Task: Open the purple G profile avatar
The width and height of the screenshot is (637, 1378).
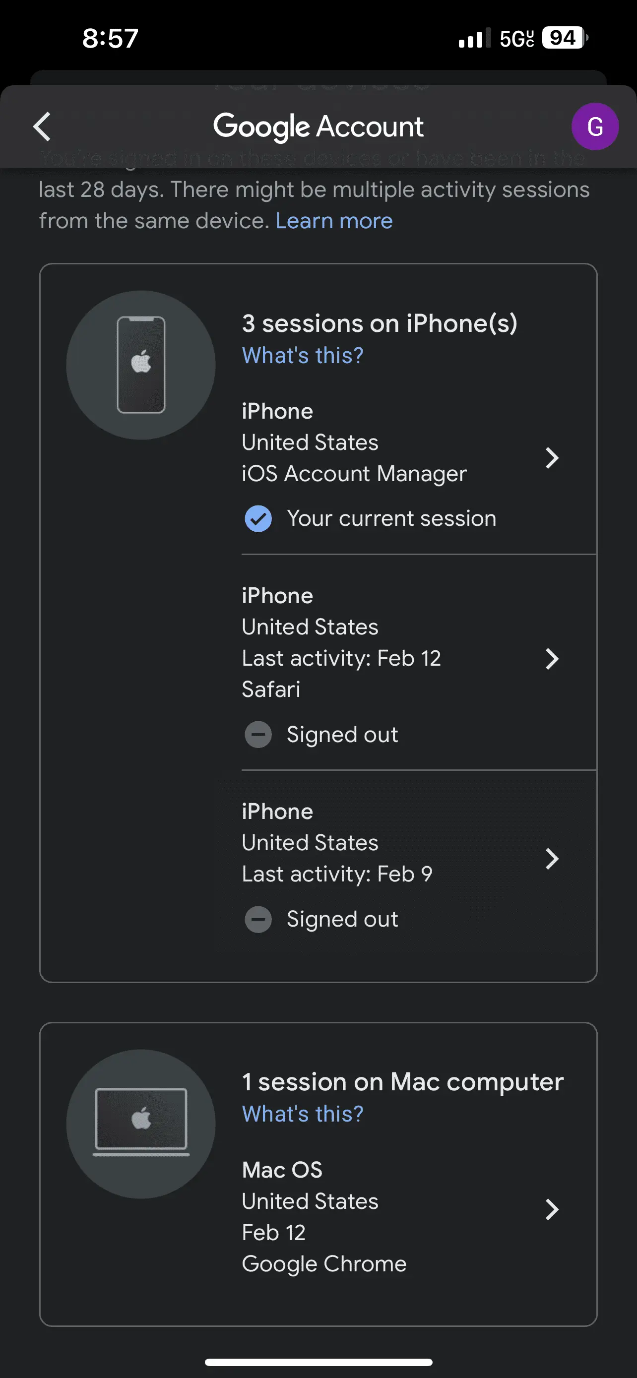Action: (x=594, y=127)
